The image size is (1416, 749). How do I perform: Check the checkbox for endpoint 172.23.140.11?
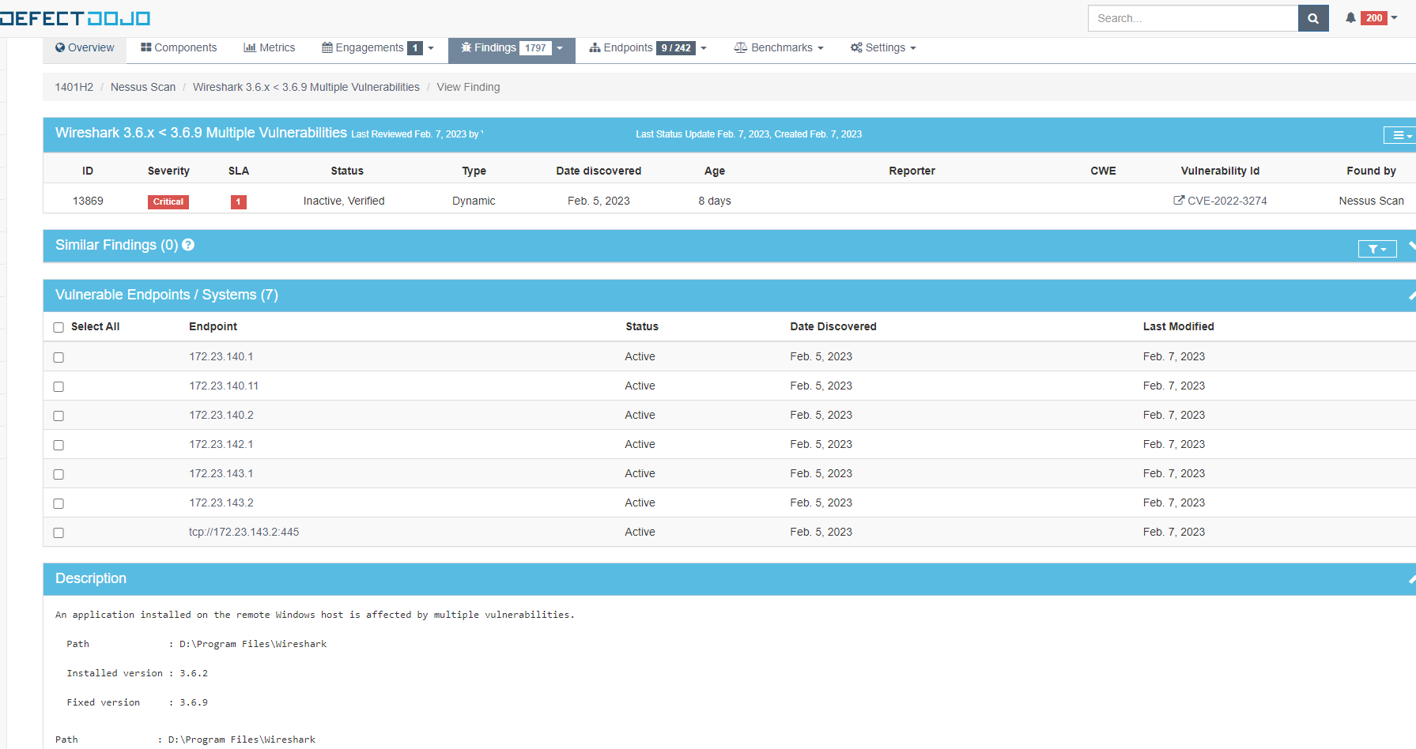point(59,386)
